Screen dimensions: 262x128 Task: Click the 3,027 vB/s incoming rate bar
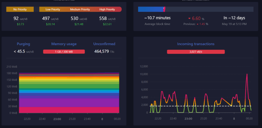196,52
